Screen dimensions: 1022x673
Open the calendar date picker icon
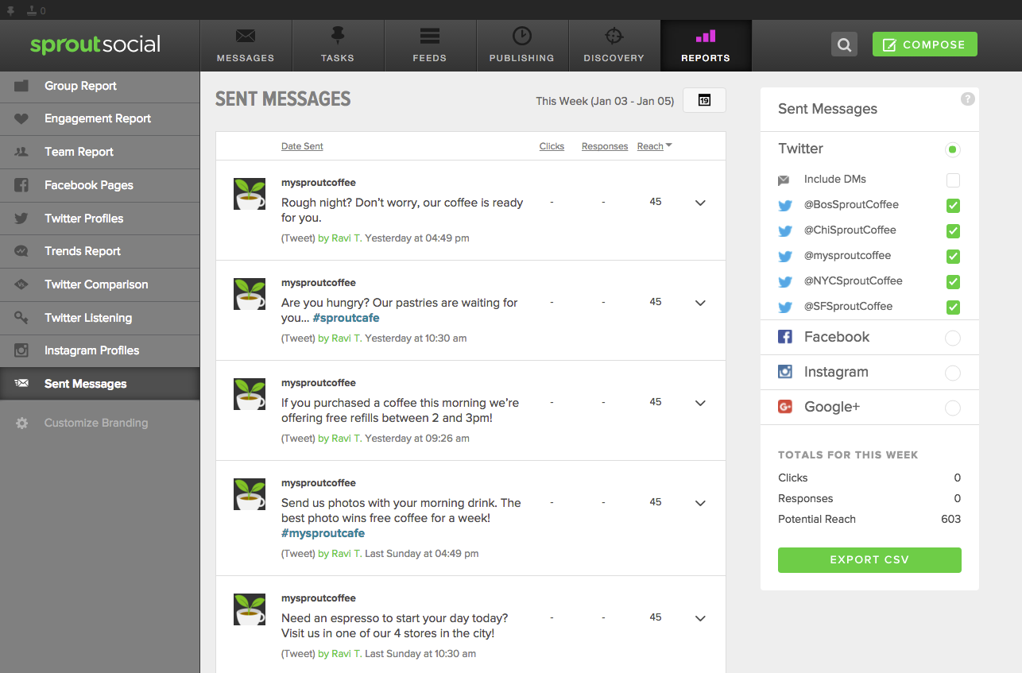(704, 100)
